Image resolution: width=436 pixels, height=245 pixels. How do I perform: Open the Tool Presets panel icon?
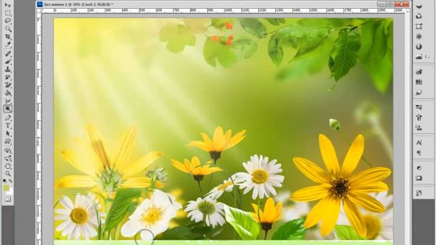419,108
